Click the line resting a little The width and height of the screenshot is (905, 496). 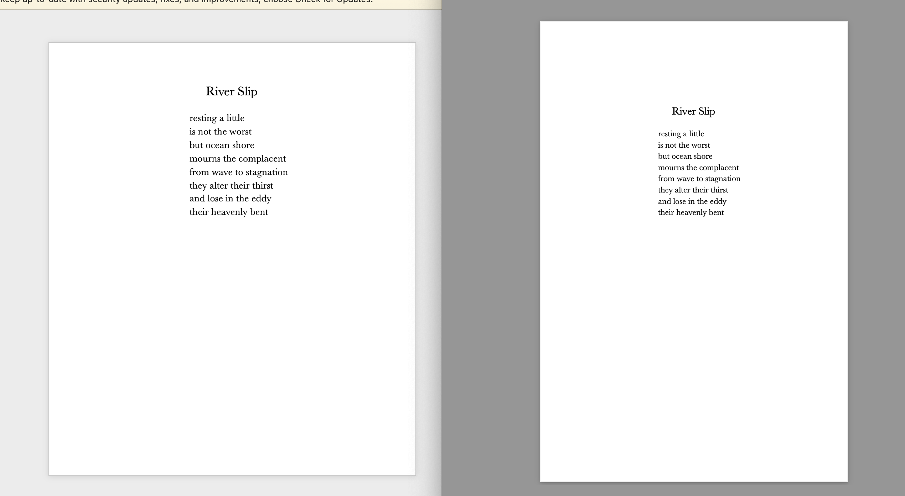(x=217, y=118)
